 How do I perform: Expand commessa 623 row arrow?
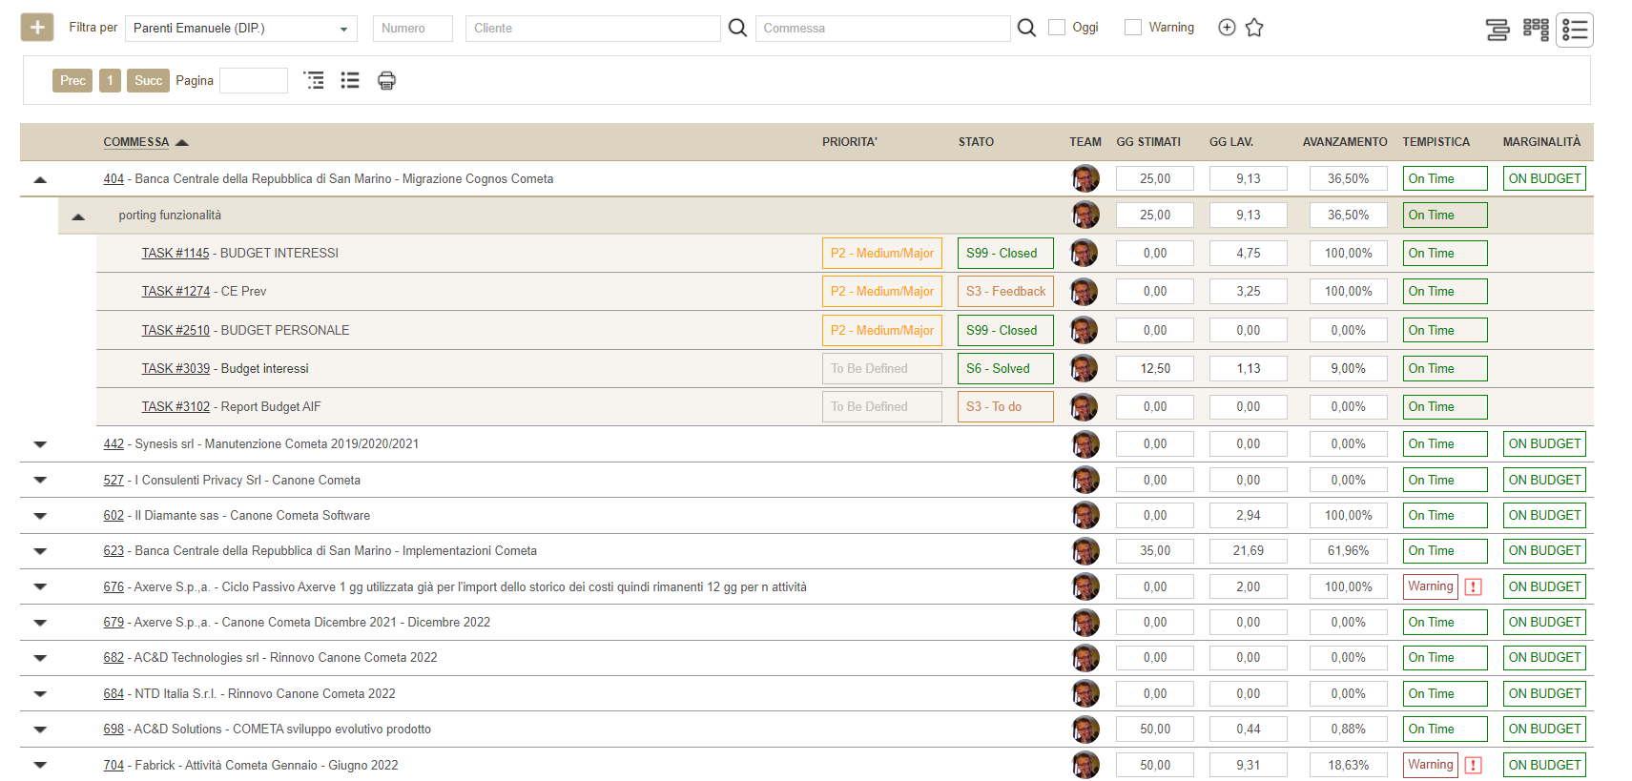[x=40, y=551]
